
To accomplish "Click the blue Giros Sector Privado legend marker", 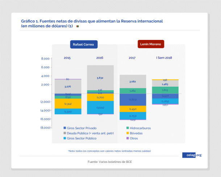I will [64, 128].
